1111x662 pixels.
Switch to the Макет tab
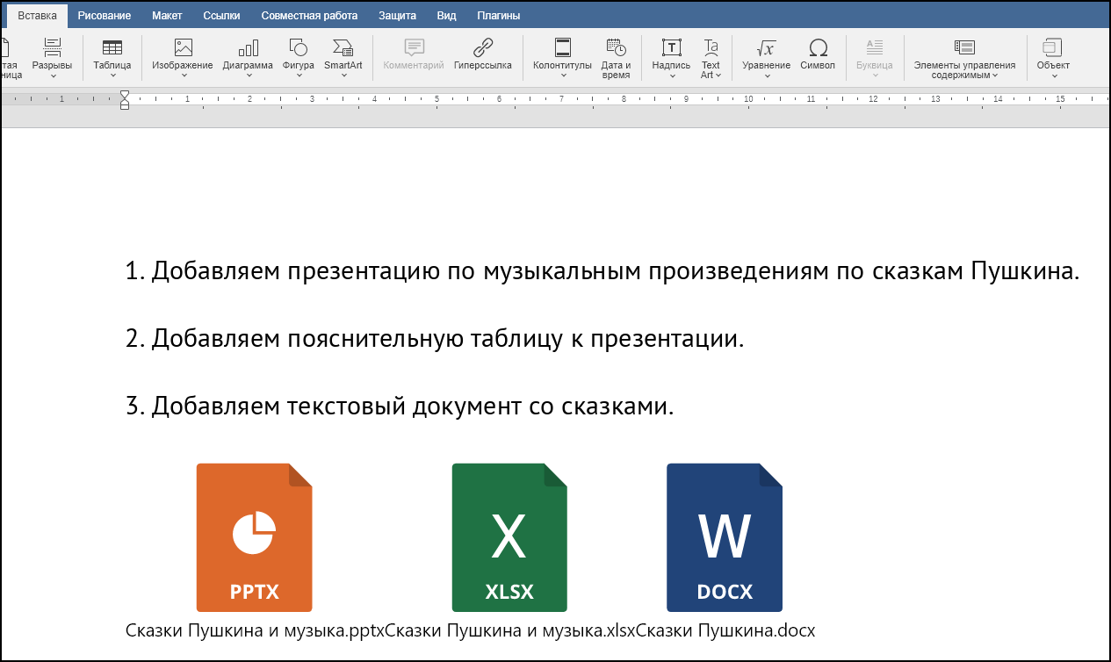[x=167, y=16]
